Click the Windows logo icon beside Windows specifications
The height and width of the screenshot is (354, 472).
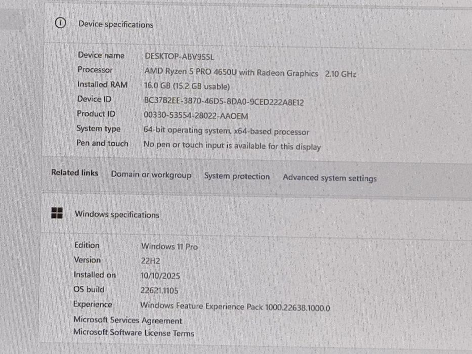57,213
